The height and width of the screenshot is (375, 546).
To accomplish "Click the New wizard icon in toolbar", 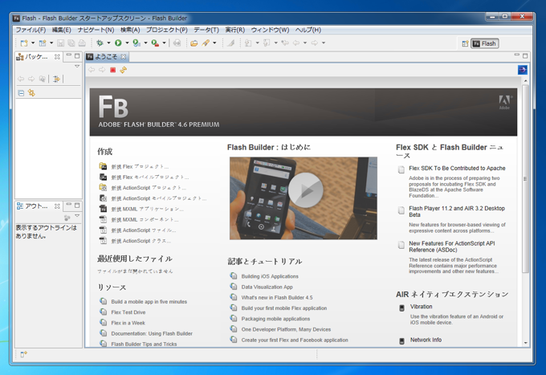I will [x=24, y=43].
